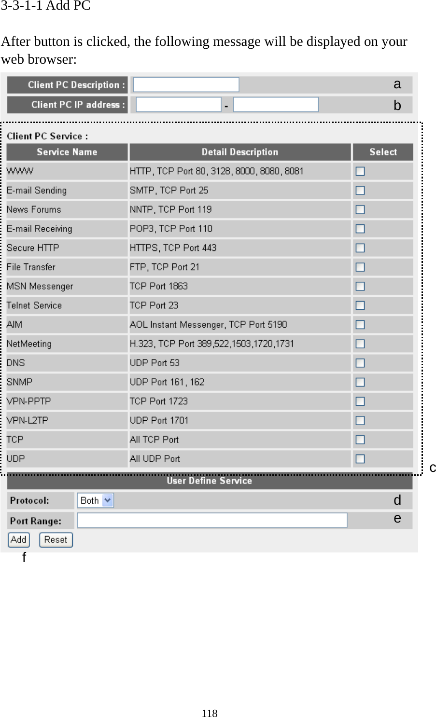Click the text 'AOL Instant Messenger, TCP Port 5190'
436x717 pixels.
(x=209, y=325)
